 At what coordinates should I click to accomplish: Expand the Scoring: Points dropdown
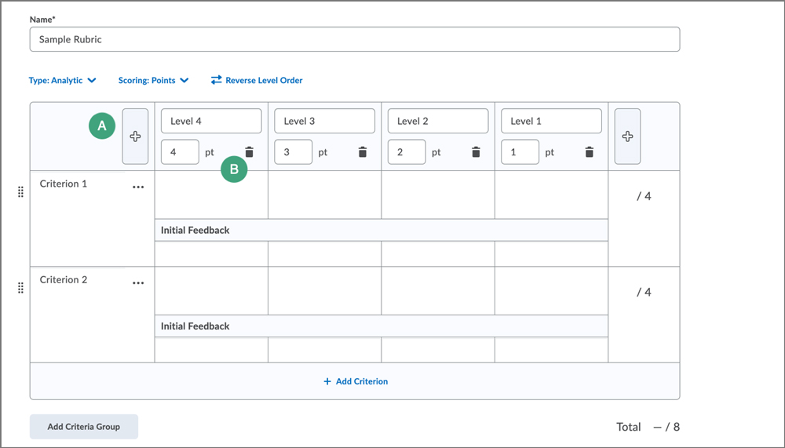click(x=153, y=80)
